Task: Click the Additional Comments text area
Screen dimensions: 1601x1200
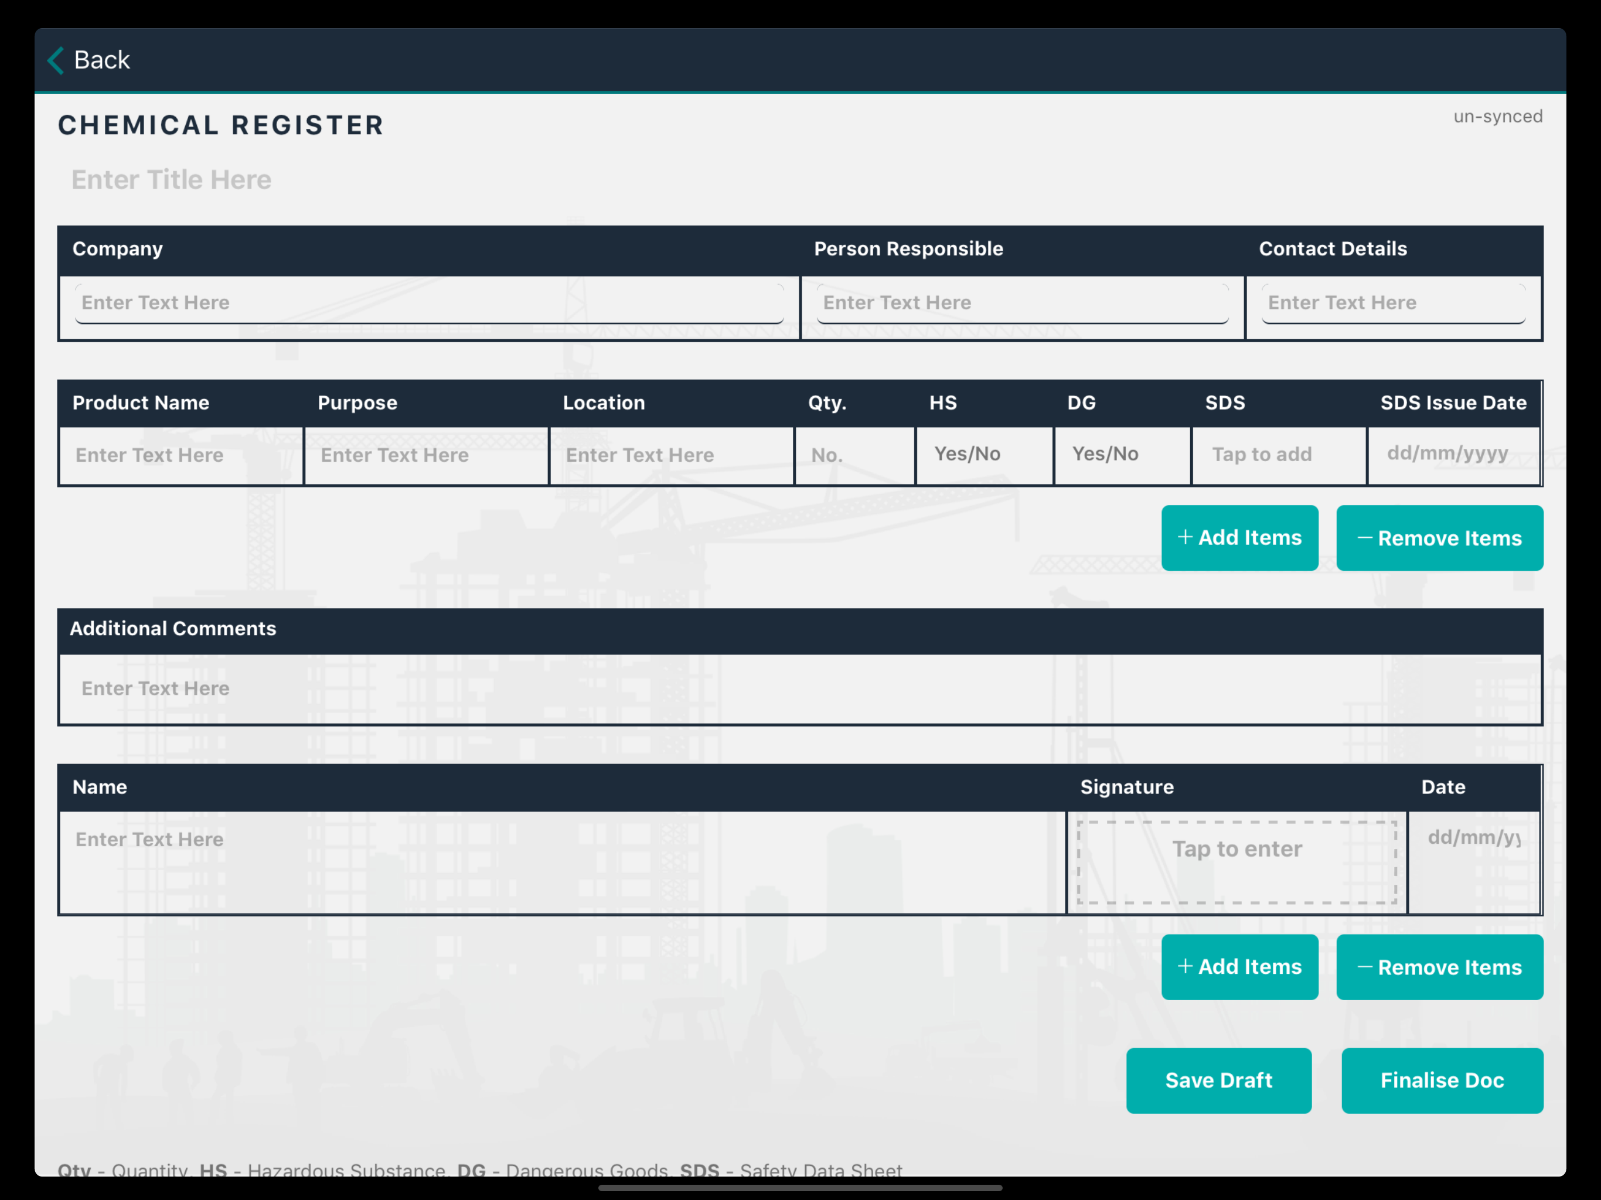Action: [x=800, y=689]
